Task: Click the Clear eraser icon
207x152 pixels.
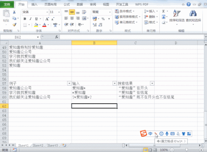Action: [x=164, y=22]
